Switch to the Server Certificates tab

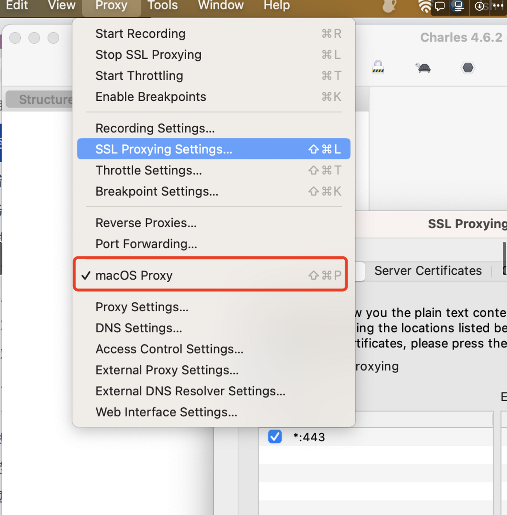pyautogui.click(x=427, y=271)
